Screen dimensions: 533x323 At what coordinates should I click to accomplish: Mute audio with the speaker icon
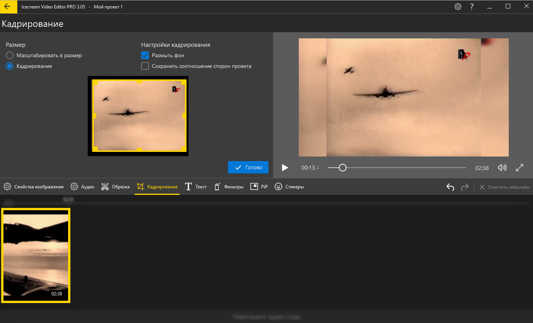pos(502,168)
